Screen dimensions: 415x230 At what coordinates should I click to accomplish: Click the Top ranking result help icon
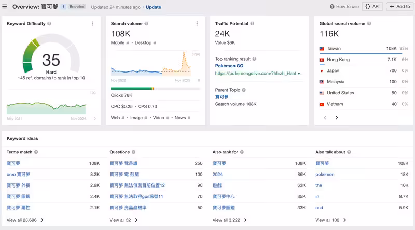click(254, 59)
